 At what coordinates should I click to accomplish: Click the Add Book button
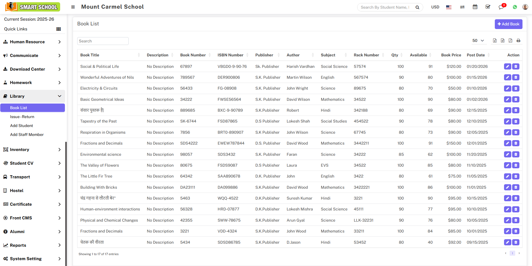tap(508, 24)
